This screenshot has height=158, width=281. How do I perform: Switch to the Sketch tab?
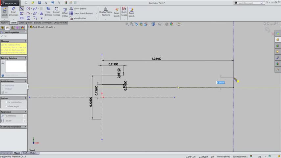pos(13,23)
